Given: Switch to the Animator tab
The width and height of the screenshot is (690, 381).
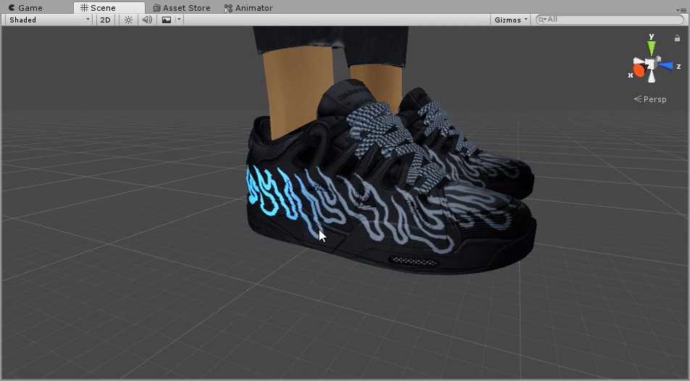Looking at the screenshot, I should tap(249, 8).
